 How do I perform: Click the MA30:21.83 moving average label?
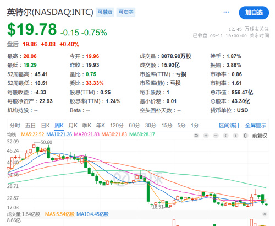point(114,134)
